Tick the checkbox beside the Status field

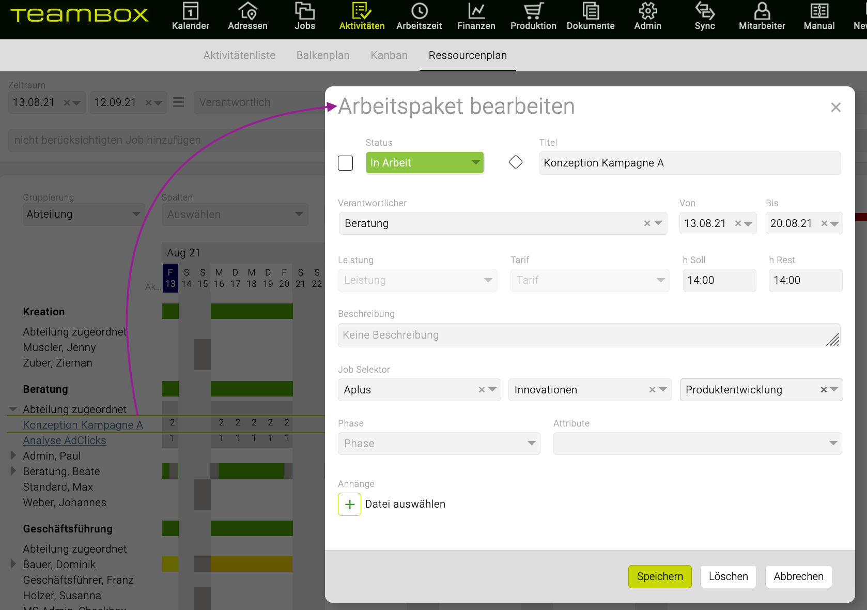pos(345,163)
